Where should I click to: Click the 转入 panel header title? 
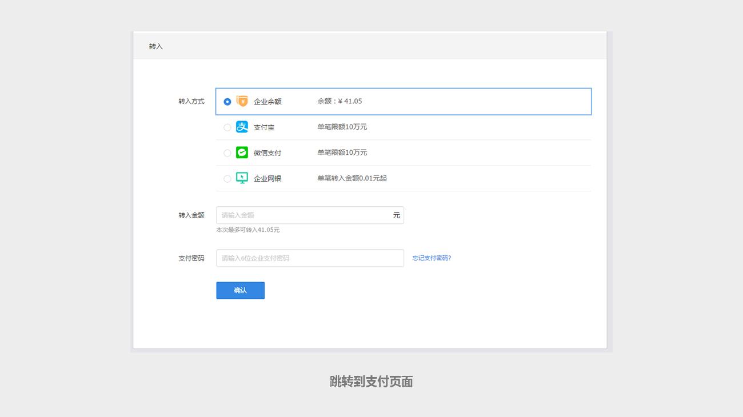point(156,46)
